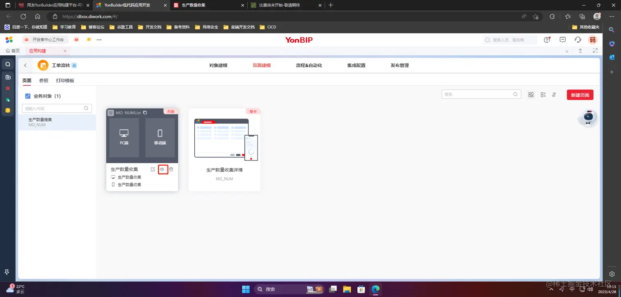The height and width of the screenshot is (297, 621).
Task: Click the fullscreen expand icon near the tab bar
Action: pyautogui.click(x=595, y=50)
